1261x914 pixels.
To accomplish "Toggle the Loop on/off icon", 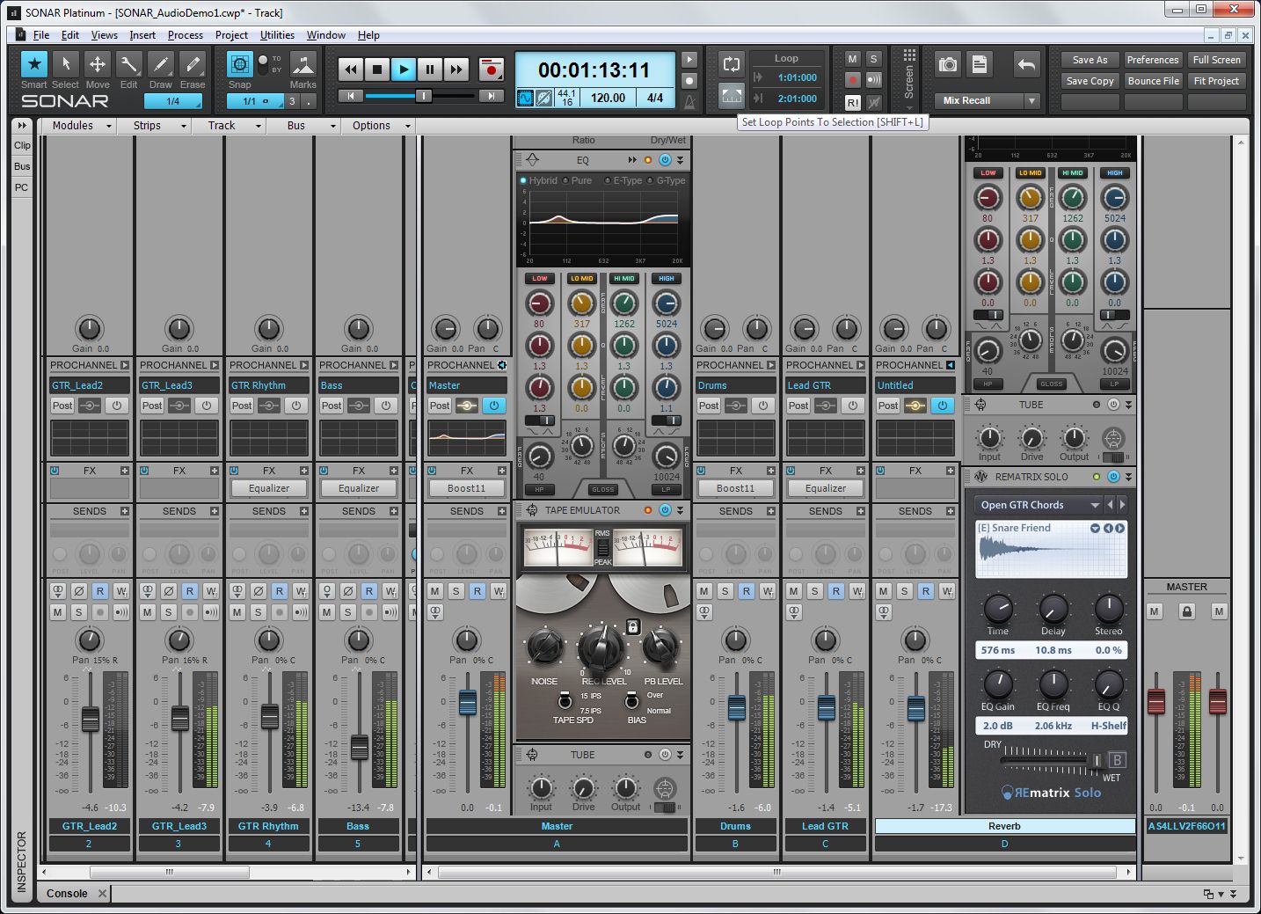I will (x=731, y=63).
